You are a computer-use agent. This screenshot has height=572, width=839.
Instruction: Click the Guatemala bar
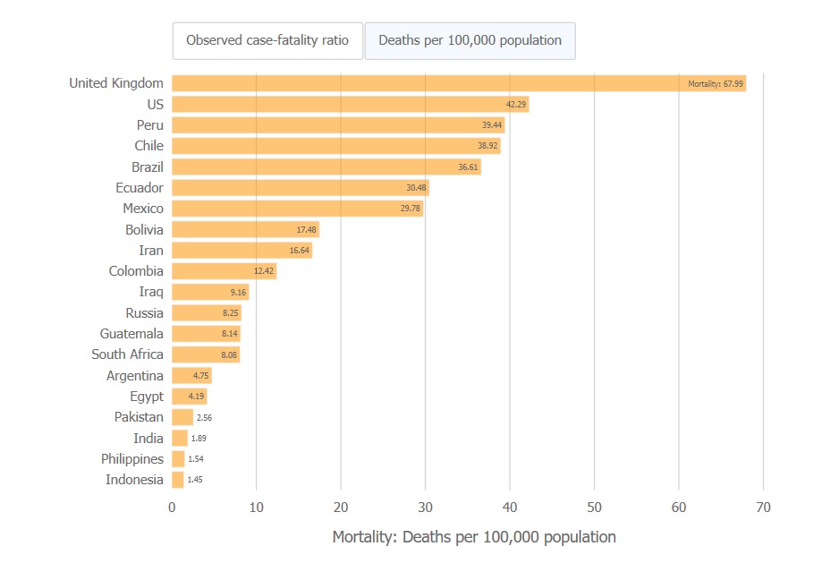206,334
